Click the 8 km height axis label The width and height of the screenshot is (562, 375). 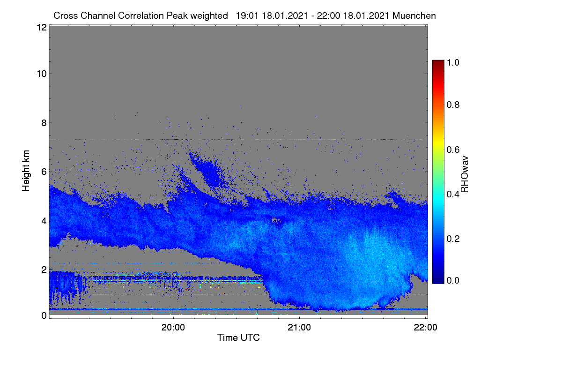[x=44, y=123]
